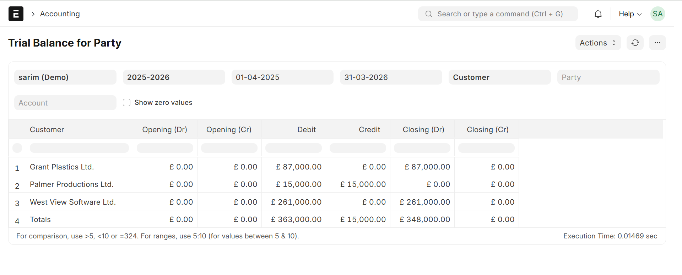The height and width of the screenshot is (275, 682).
Task: Click the Customer column filter box
Action: (79, 148)
